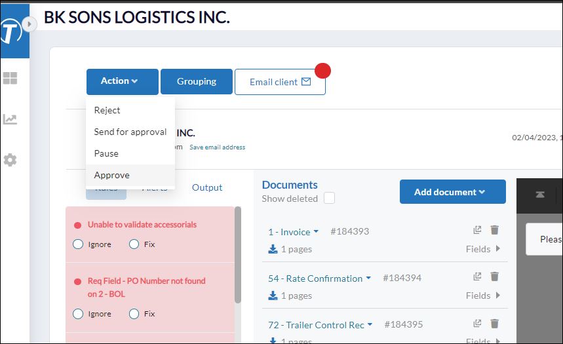Expand Fields for the Invoice document

click(x=484, y=249)
